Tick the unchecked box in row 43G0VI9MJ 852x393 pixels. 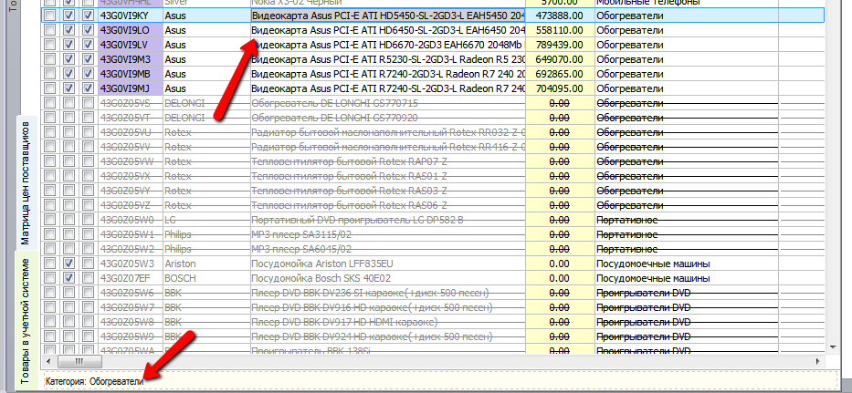[50, 88]
